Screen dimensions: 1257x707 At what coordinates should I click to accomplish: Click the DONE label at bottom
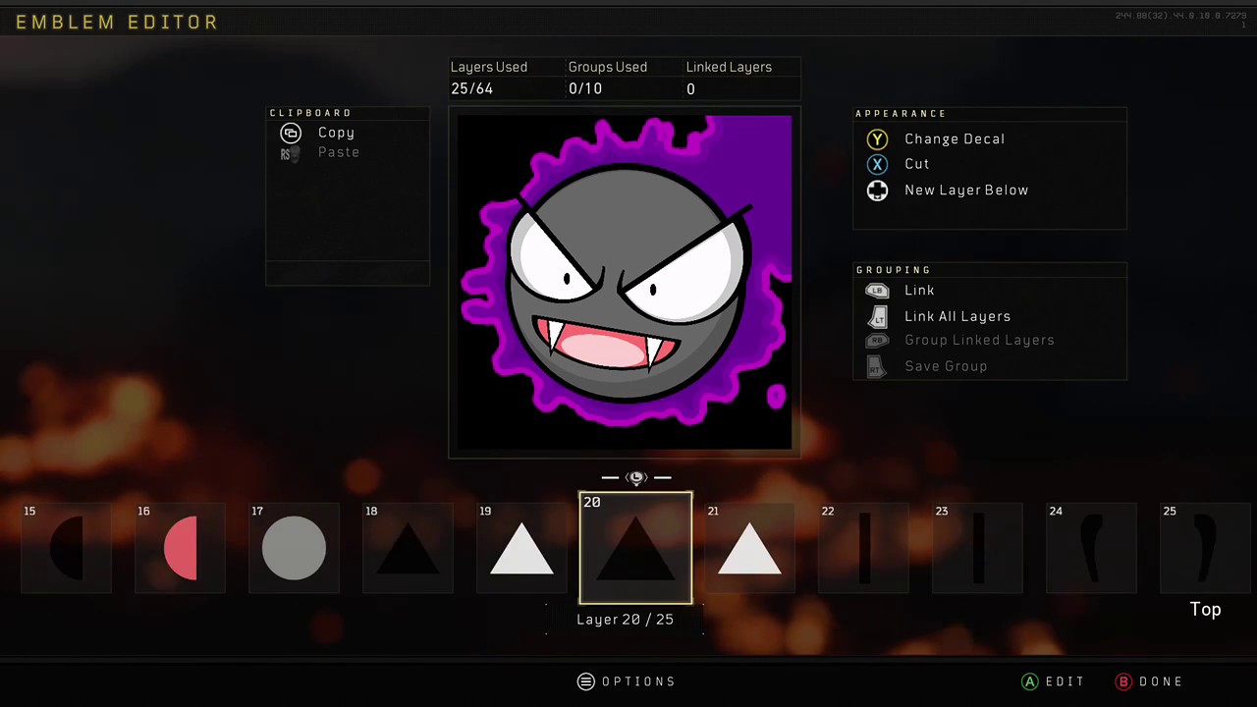(1162, 681)
